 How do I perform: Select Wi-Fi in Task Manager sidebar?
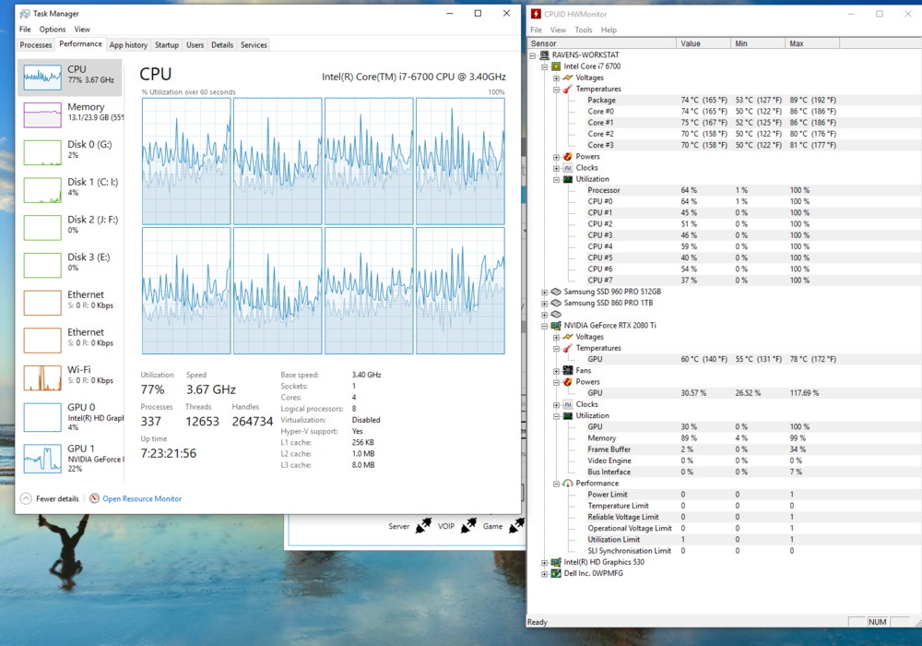(x=71, y=377)
